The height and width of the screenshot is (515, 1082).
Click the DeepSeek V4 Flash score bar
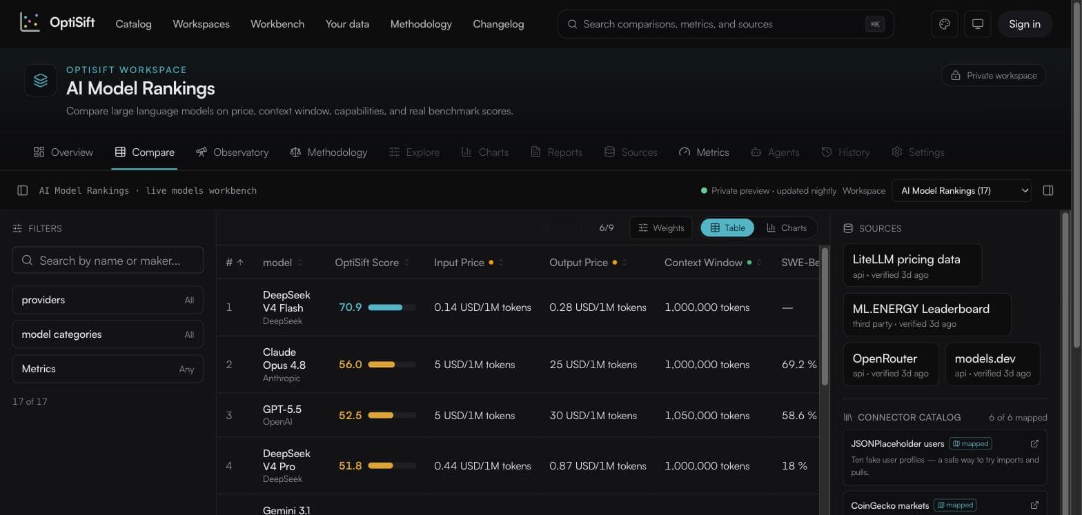[392, 307]
